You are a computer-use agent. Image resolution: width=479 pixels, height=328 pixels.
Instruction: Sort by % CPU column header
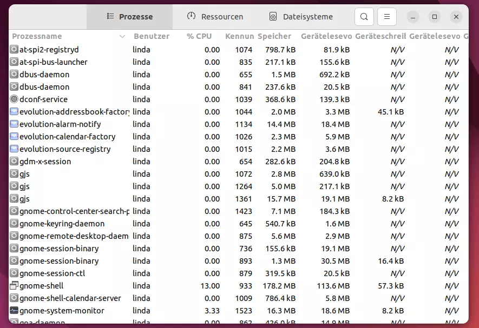tap(199, 36)
